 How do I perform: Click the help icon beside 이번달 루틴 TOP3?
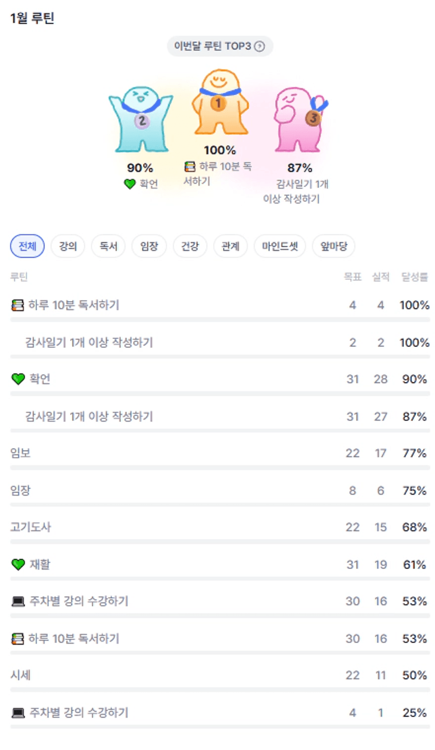[x=259, y=46]
